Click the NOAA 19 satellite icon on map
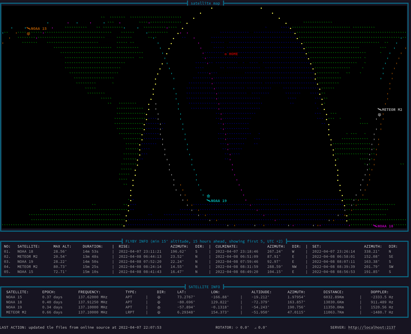Image resolution: width=411 pixels, height=334 pixels. 208,201
